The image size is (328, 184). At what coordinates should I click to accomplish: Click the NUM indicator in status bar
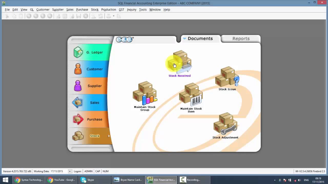click(106, 171)
